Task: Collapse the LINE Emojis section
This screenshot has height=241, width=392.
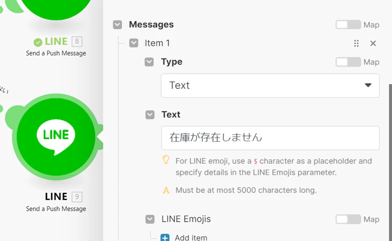Action: point(150,219)
